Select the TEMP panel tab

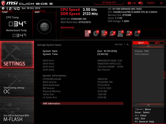5,12
